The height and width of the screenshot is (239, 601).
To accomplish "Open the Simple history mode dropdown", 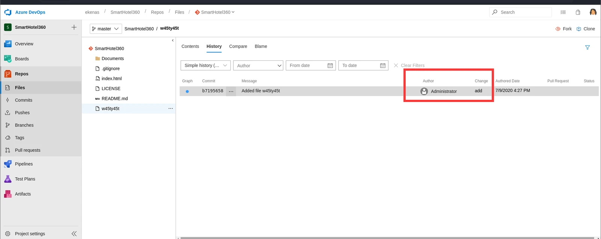I will click(x=205, y=66).
